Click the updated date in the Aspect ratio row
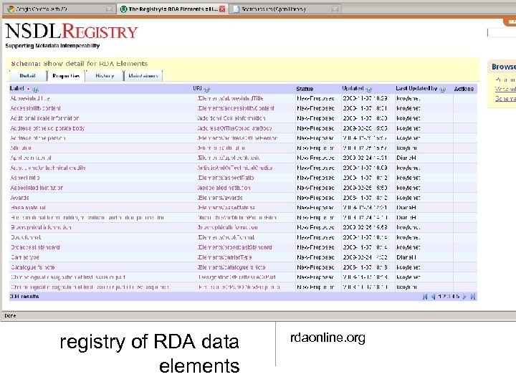 [365, 178]
